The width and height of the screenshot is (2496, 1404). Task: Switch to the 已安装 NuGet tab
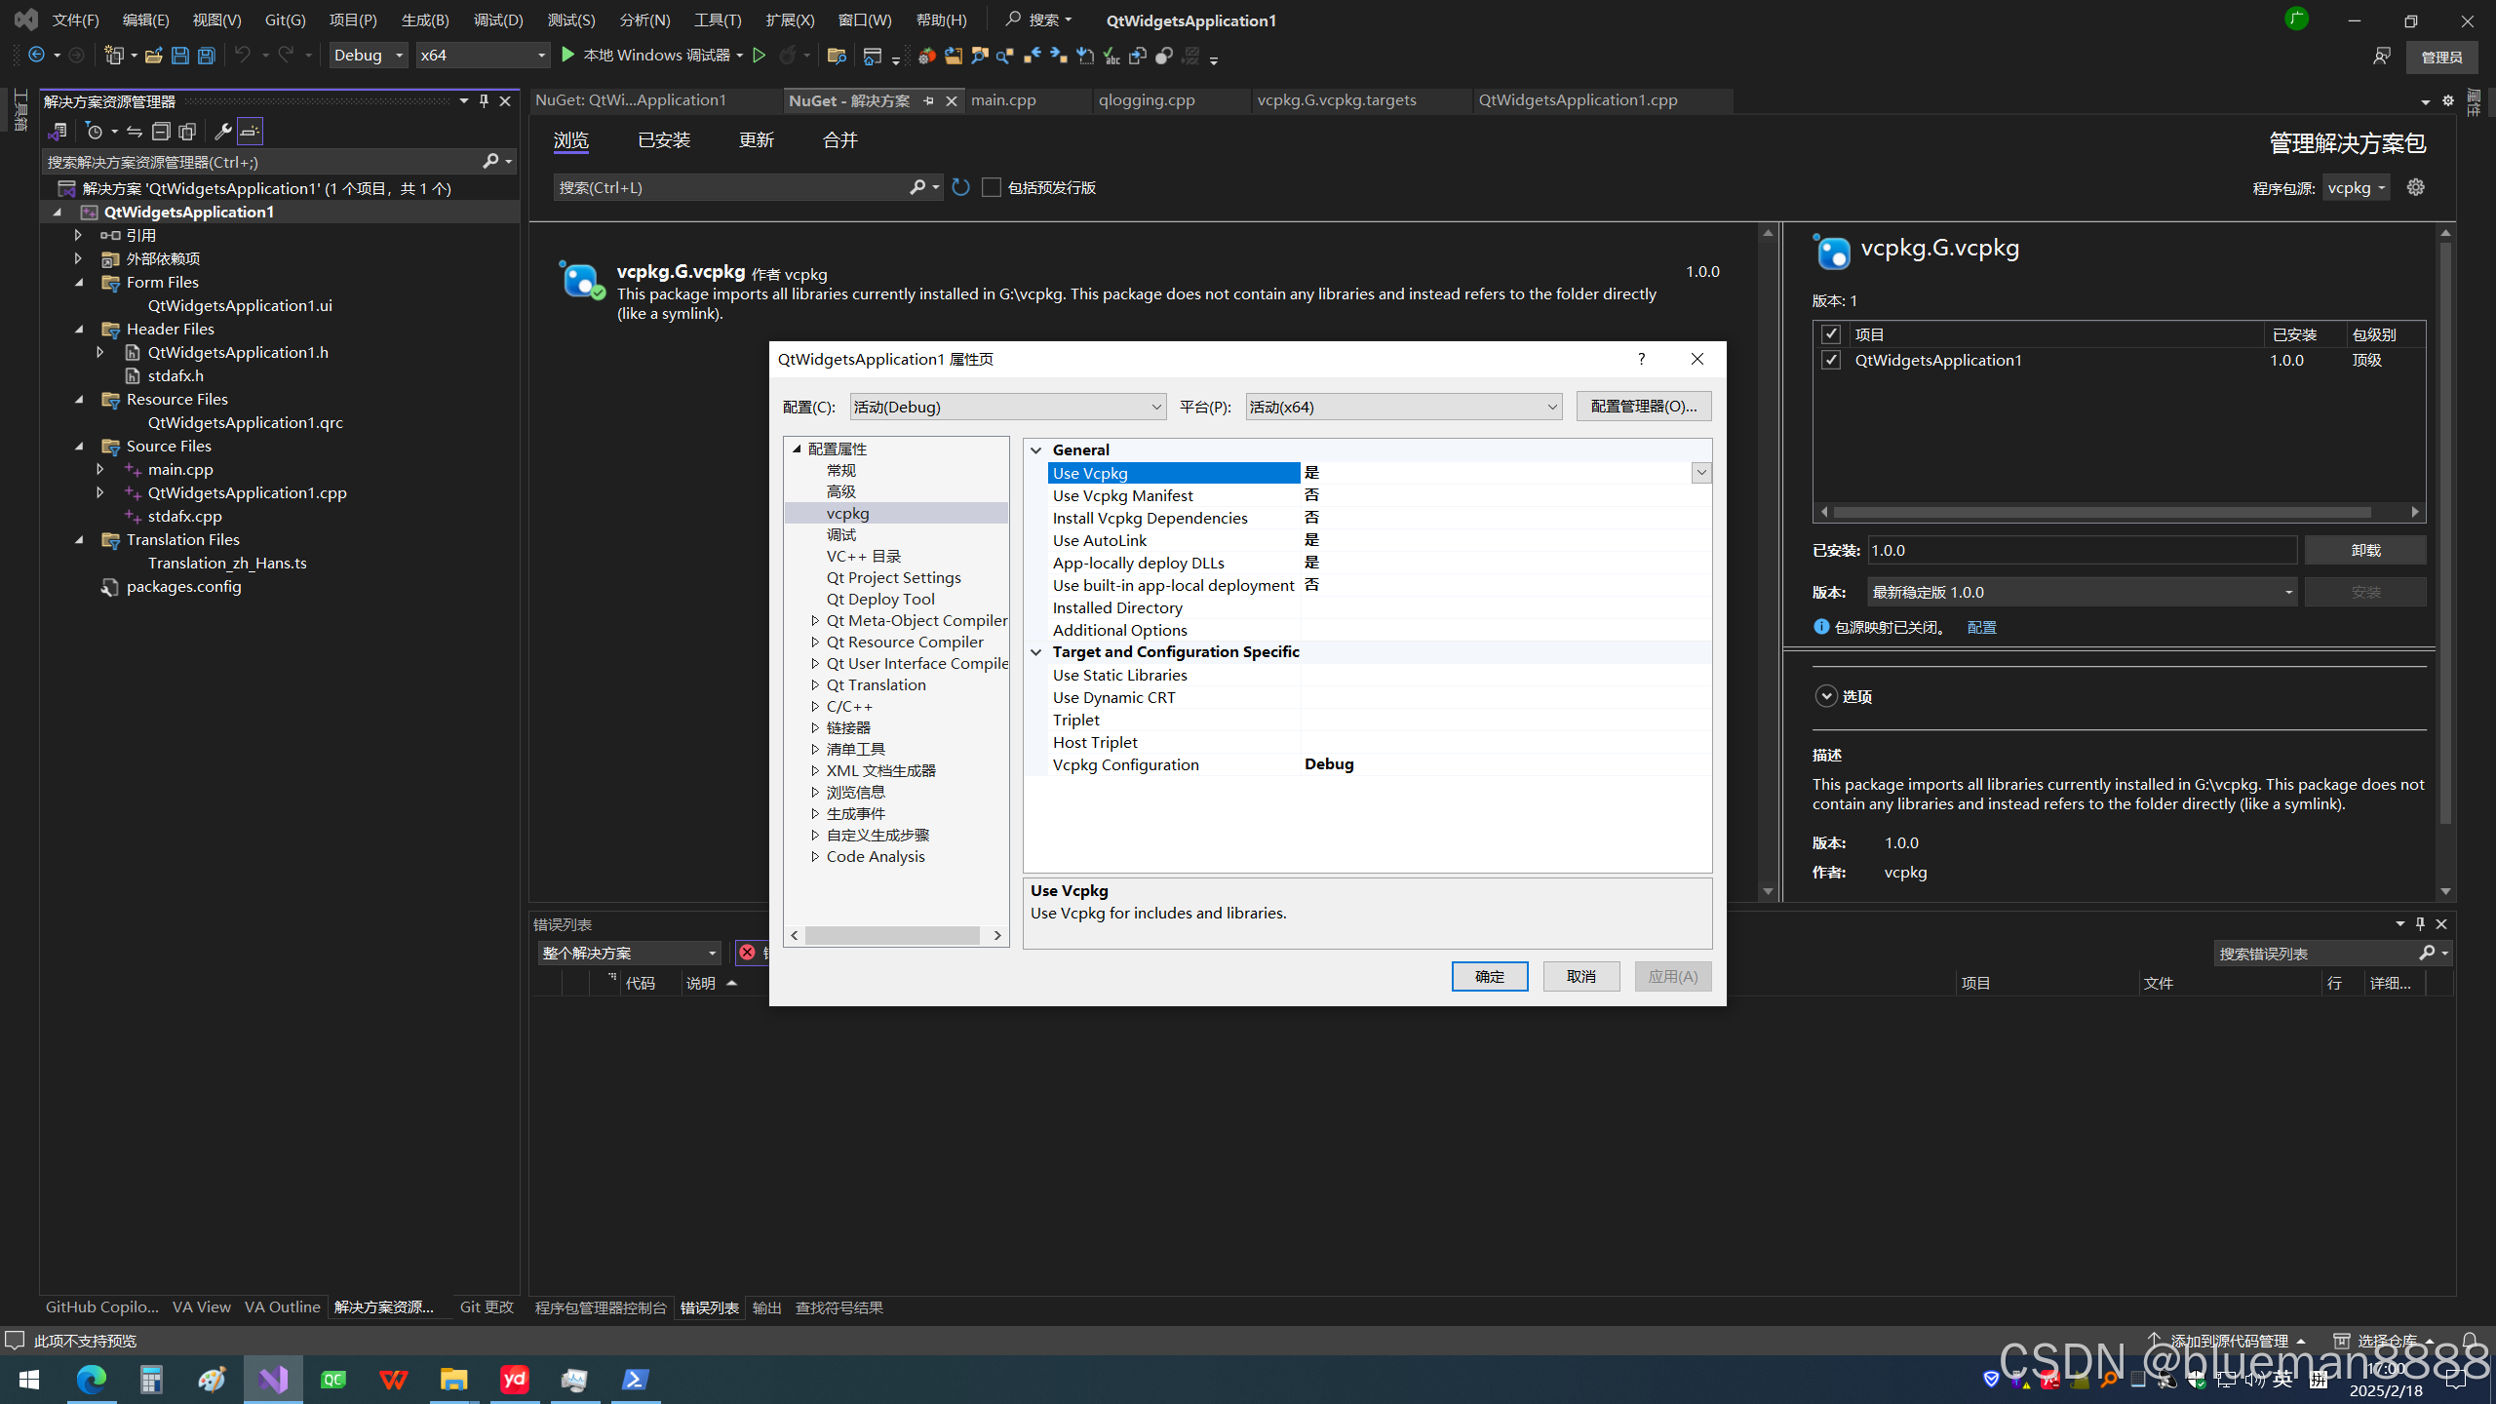664,140
